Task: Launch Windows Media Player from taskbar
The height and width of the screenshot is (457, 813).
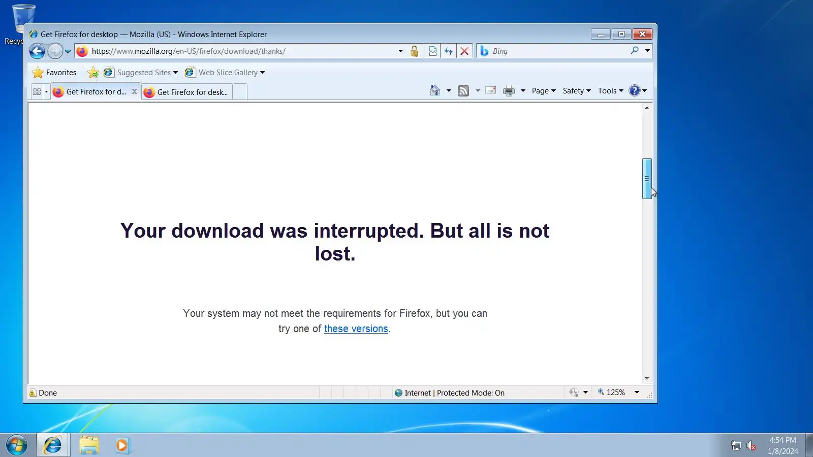Action: [122, 445]
